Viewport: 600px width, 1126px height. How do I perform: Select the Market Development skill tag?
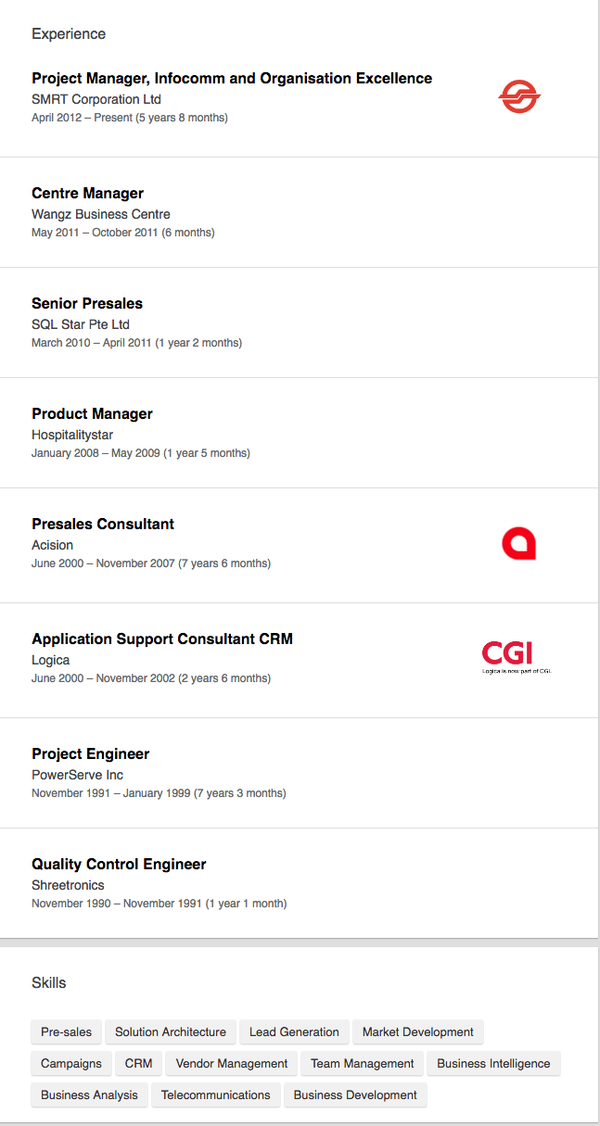(x=417, y=1032)
